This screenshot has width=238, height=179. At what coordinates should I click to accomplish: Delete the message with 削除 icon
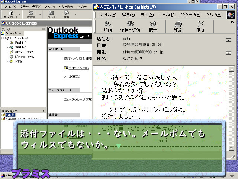[x=201, y=26]
